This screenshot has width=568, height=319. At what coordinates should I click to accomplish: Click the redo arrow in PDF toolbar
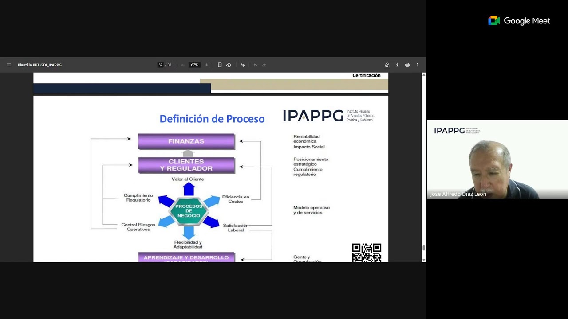tap(264, 65)
